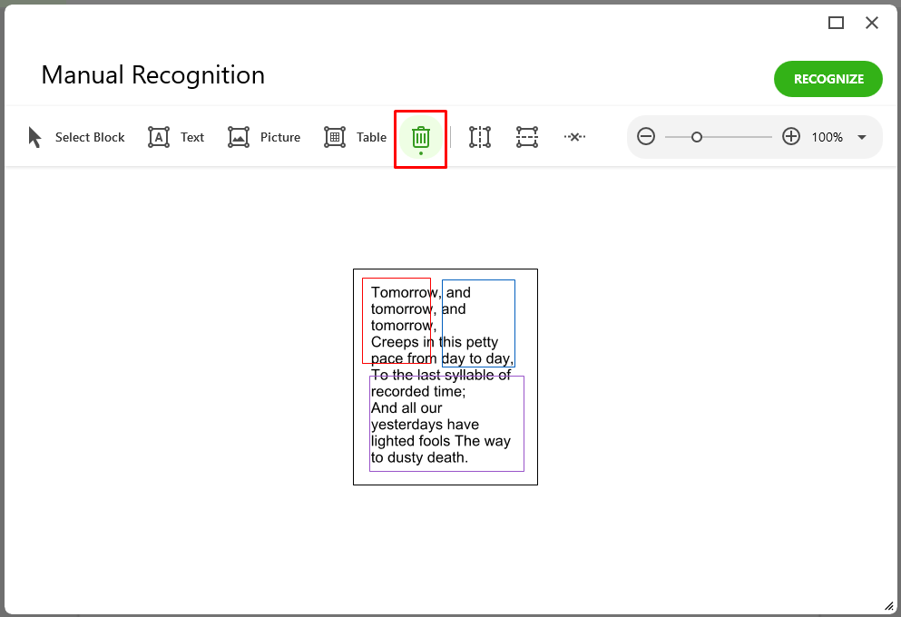Select the purple-outlined recognition block
Screen dimensions: 901x617
click(x=446, y=424)
